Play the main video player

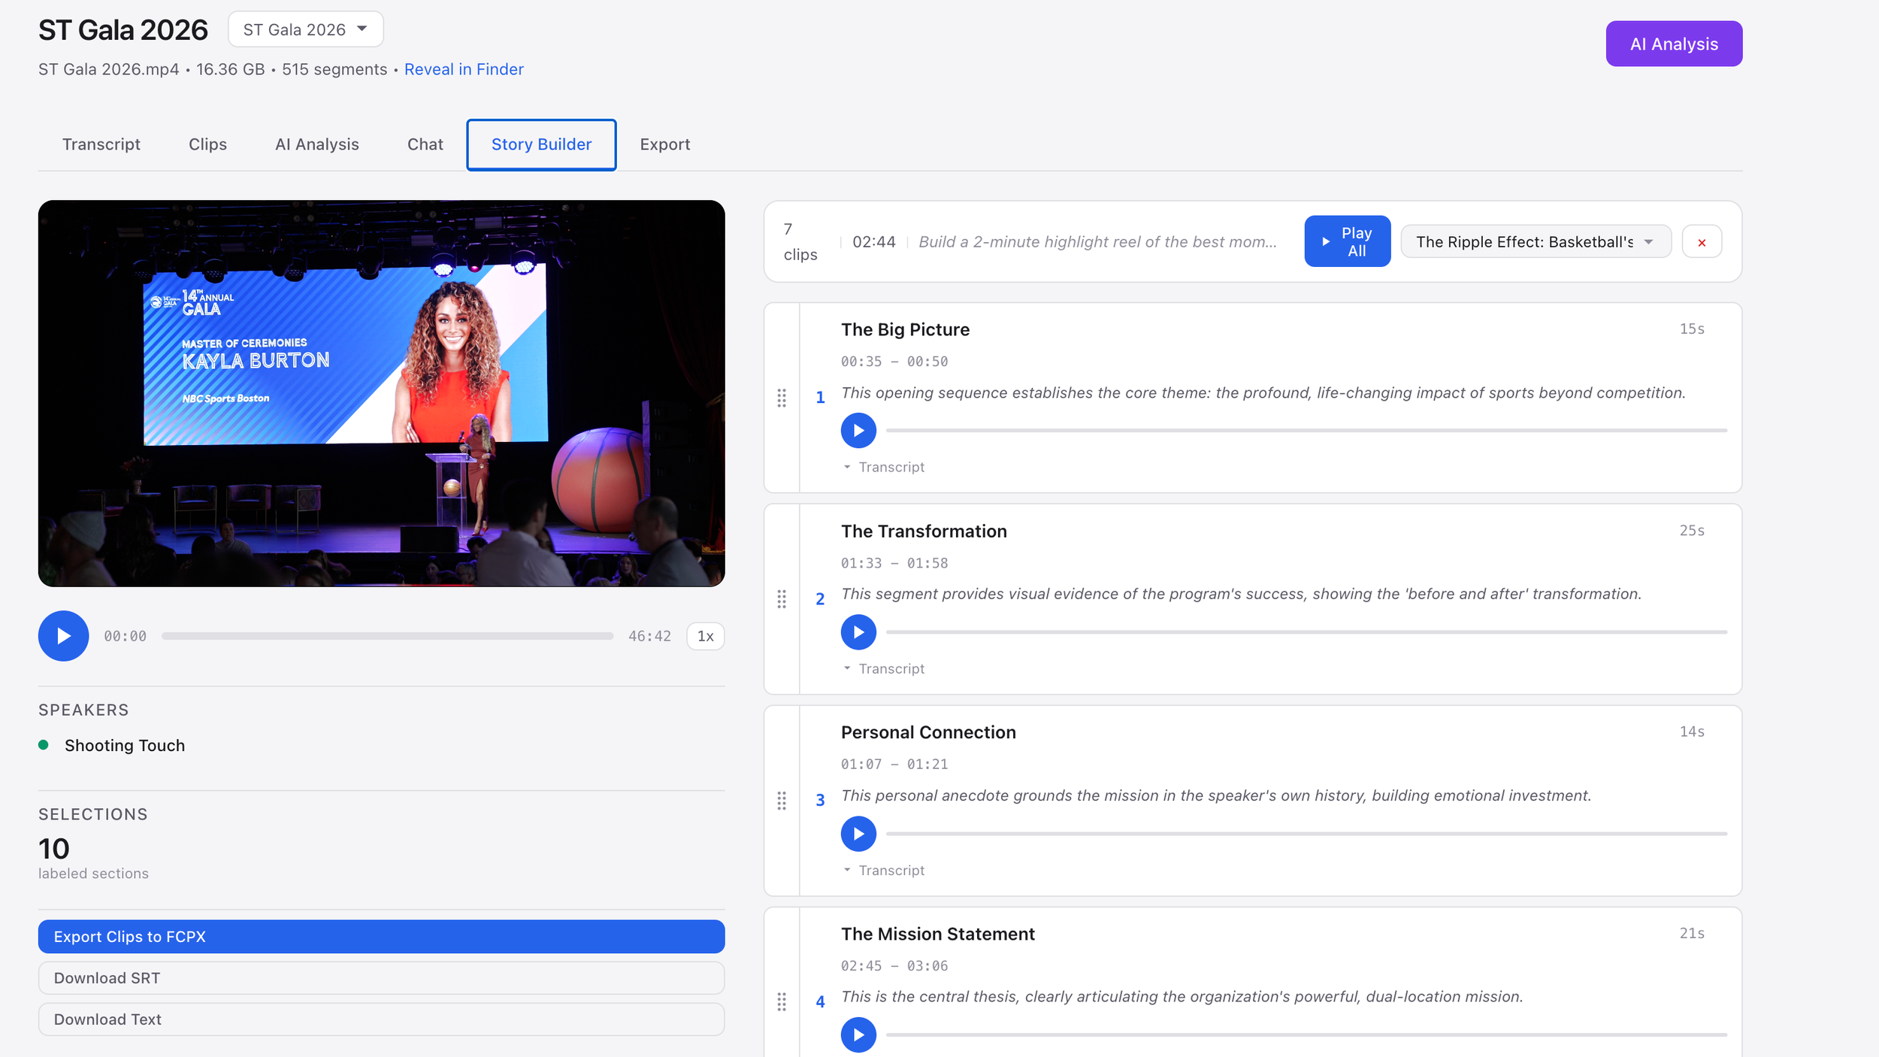click(x=63, y=636)
